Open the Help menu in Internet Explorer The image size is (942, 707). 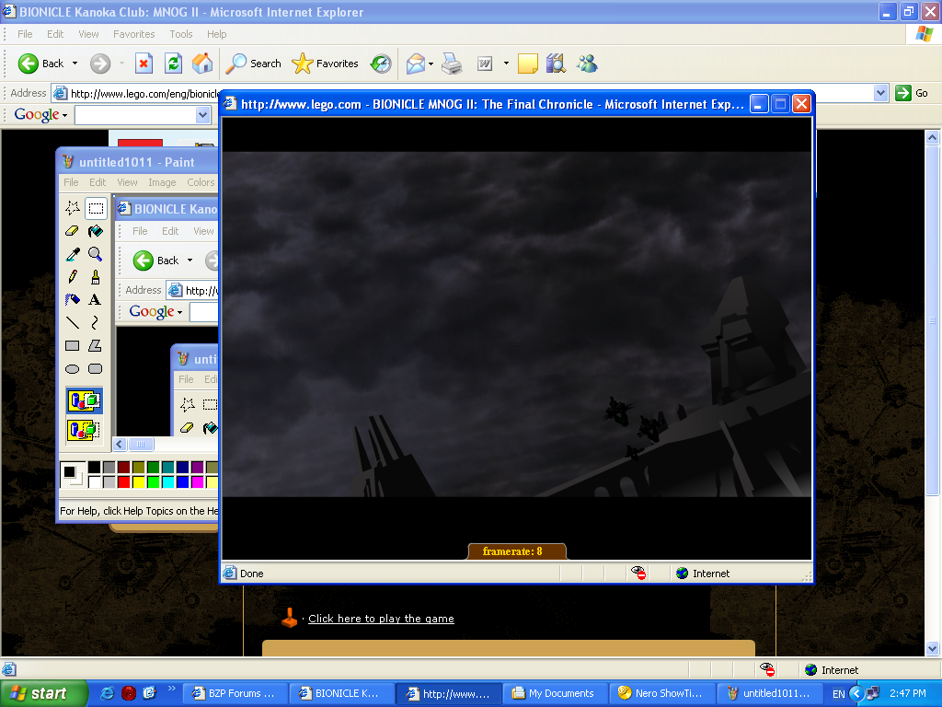click(x=217, y=34)
